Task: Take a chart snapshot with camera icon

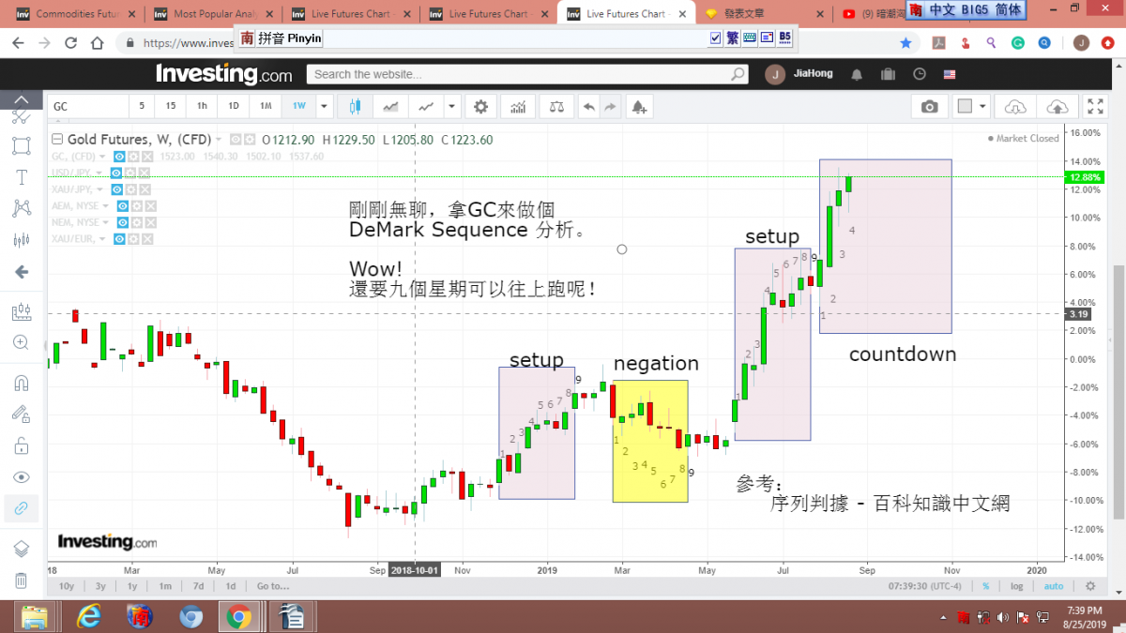Action: pos(929,107)
